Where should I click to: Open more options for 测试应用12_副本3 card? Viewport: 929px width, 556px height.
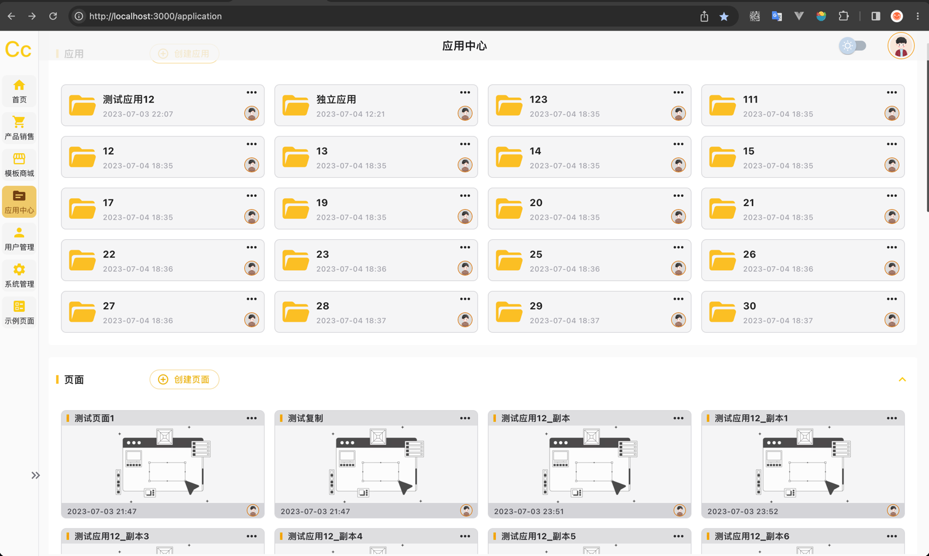click(x=252, y=536)
